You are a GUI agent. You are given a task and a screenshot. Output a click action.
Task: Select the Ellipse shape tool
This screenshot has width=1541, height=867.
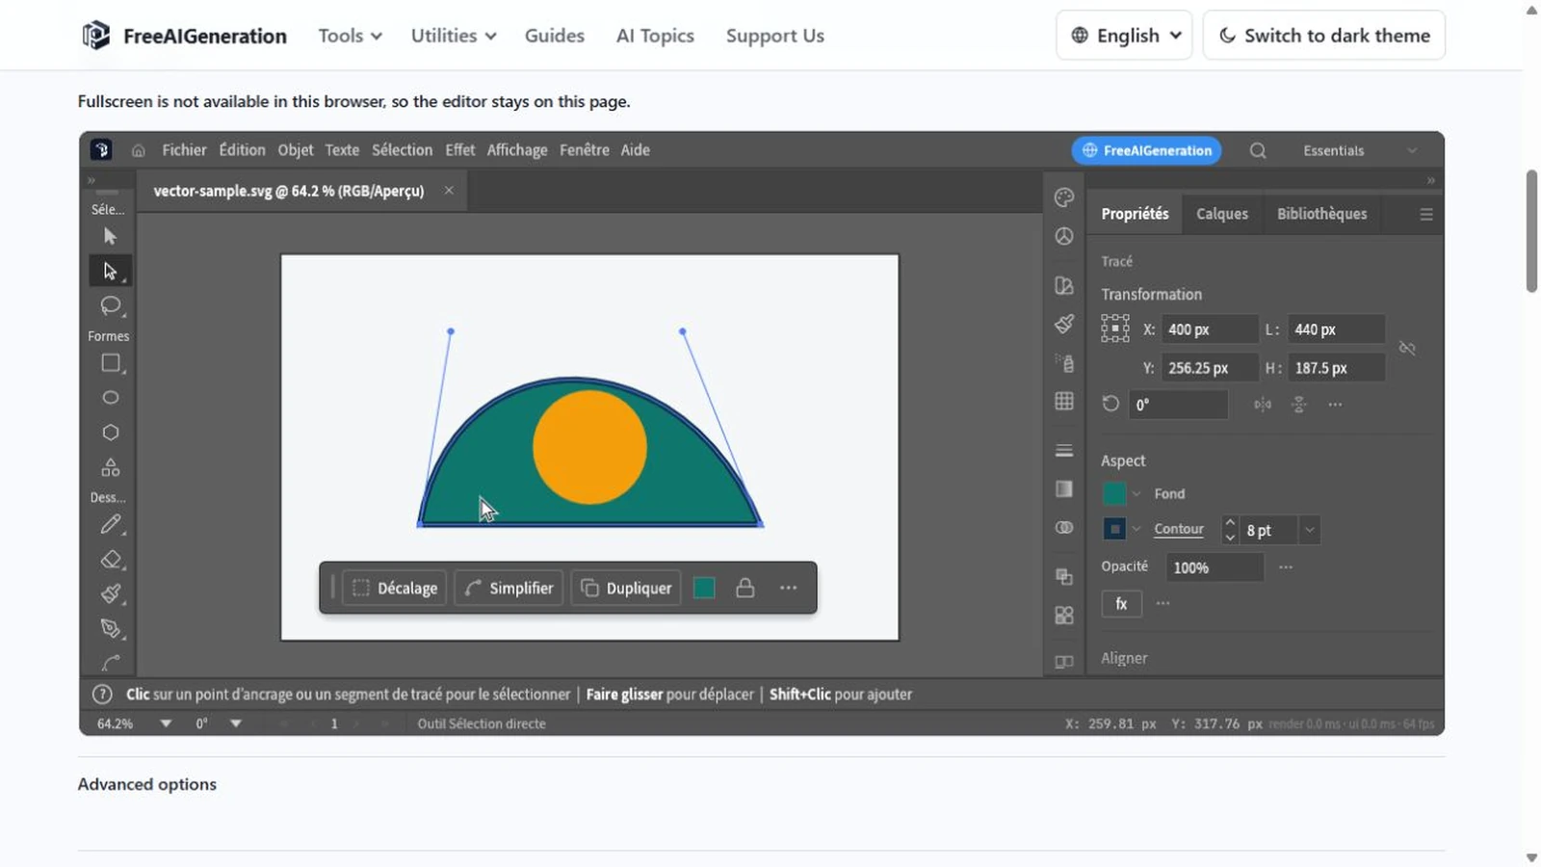110,398
